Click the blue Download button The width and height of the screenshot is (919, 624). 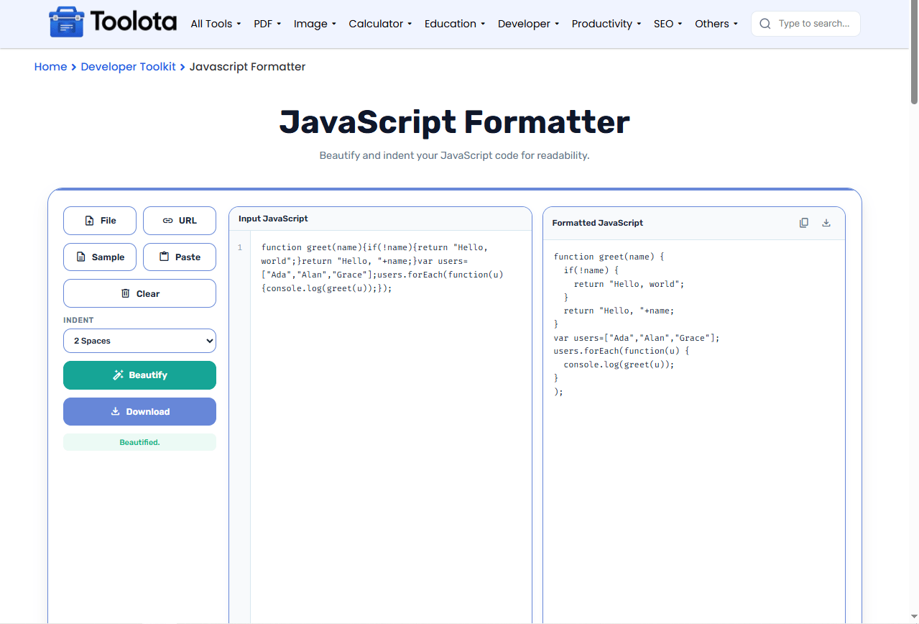click(x=139, y=412)
